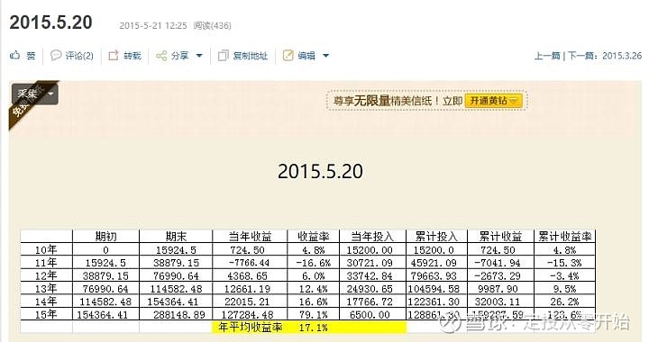Open the 评论(2) comments link

click(79, 55)
